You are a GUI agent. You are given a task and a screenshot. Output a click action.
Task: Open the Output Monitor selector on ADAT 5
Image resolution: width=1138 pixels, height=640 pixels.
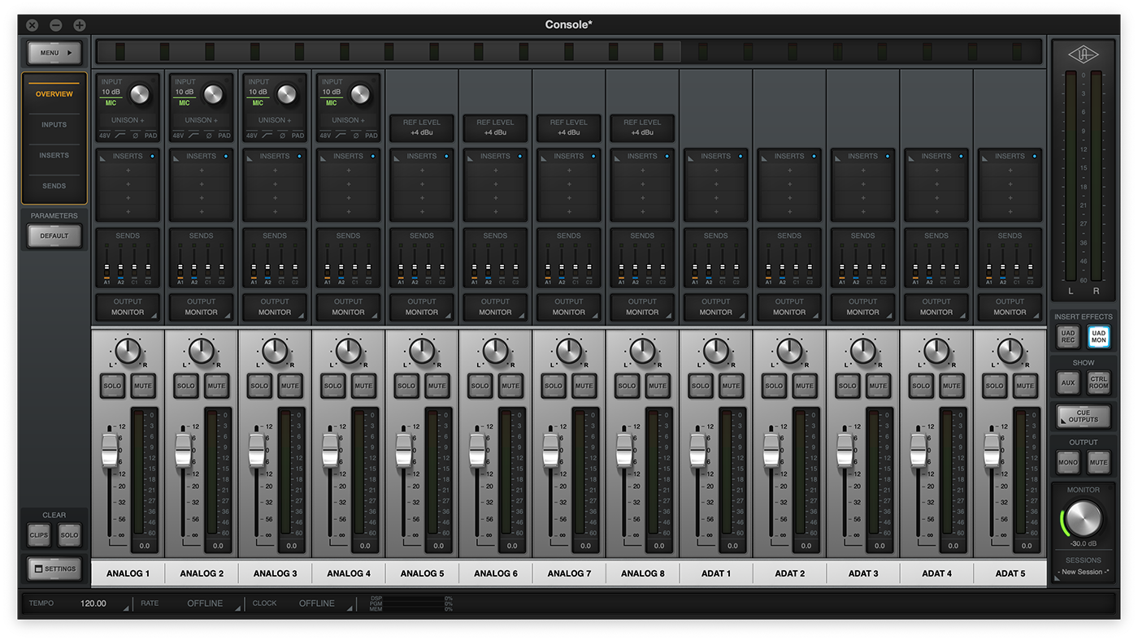(1010, 307)
